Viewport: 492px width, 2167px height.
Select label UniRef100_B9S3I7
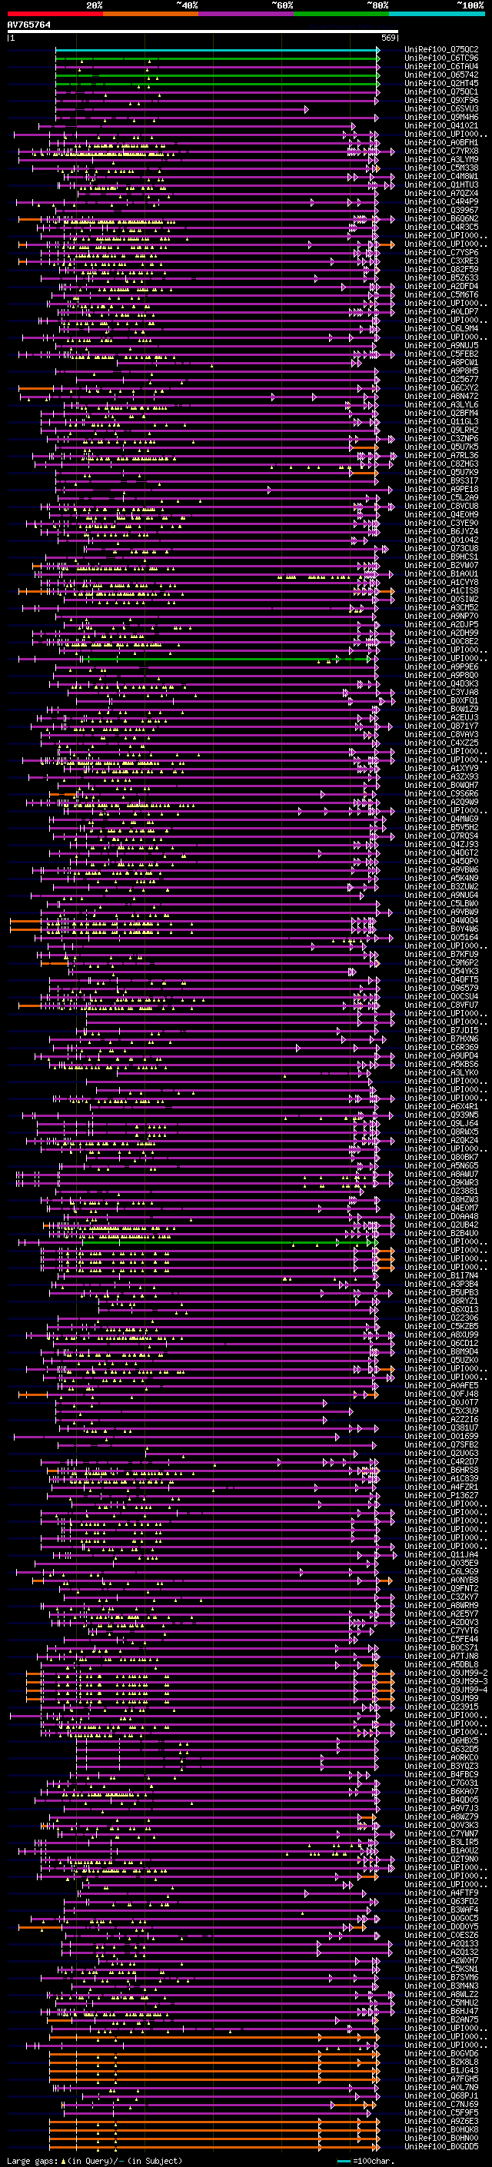pyautogui.click(x=441, y=481)
